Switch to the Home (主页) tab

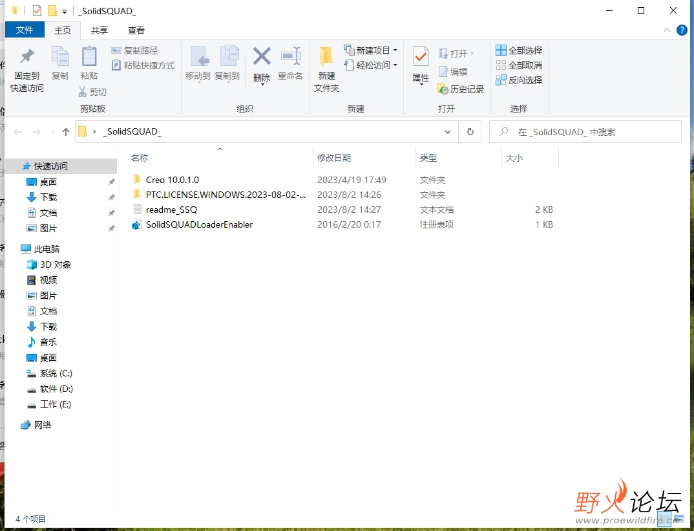point(63,30)
